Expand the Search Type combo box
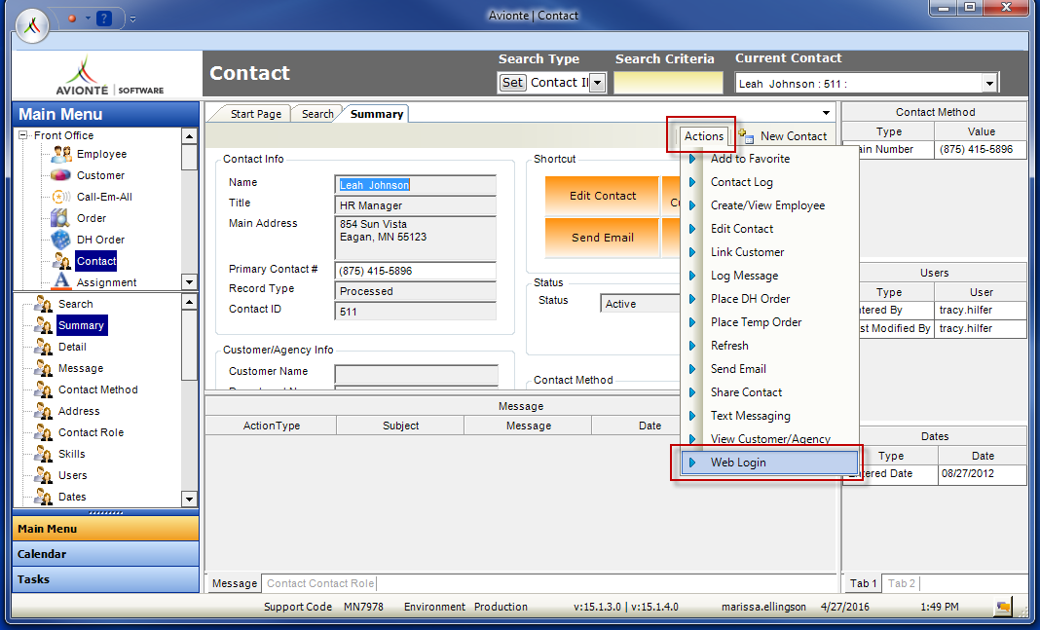The height and width of the screenshot is (630, 1040). click(x=598, y=84)
